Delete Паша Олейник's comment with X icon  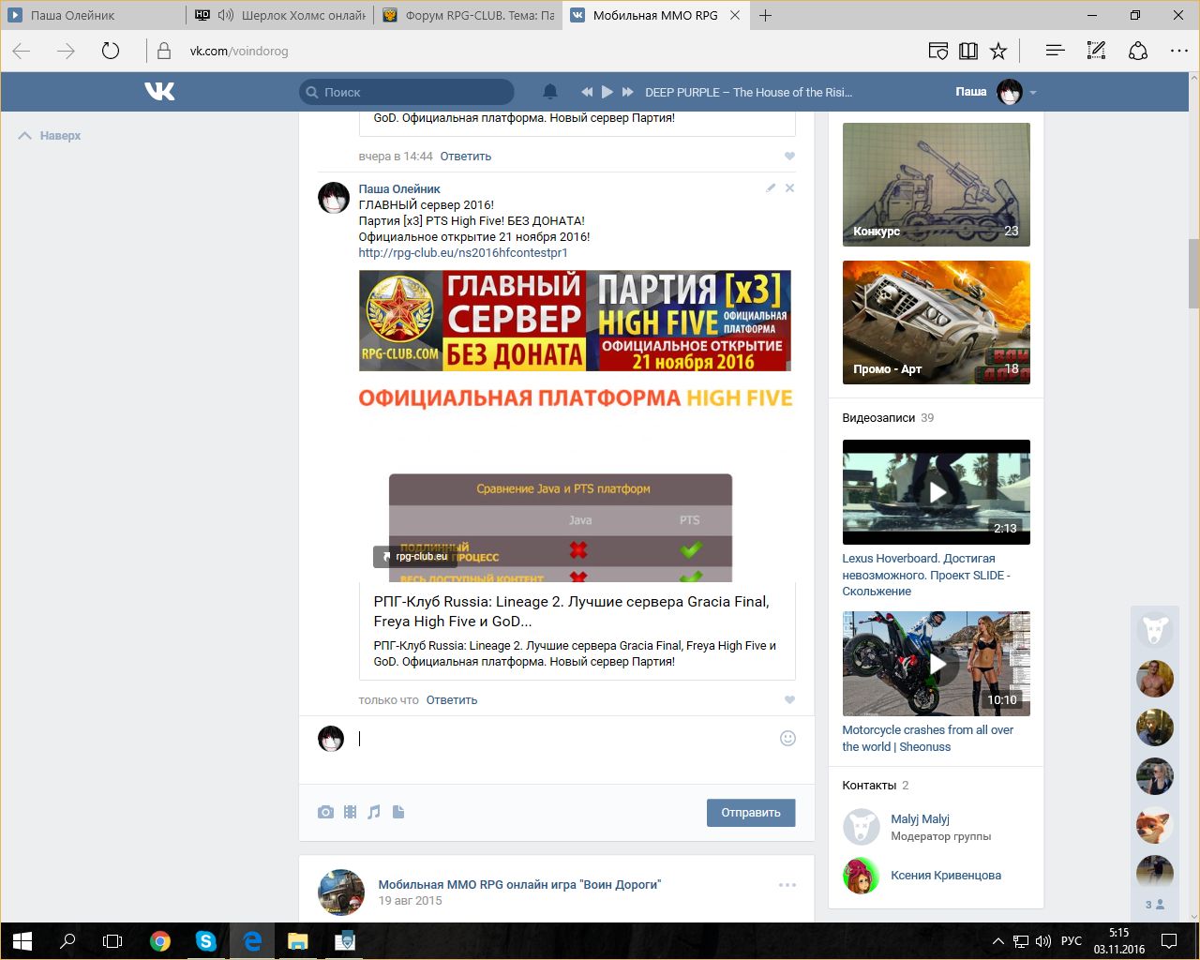[789, 188]
